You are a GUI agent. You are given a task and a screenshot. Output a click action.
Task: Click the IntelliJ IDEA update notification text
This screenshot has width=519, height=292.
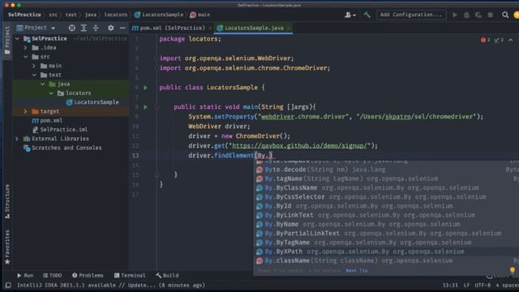coord(111,285)
